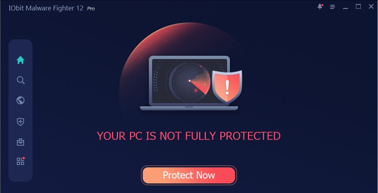The height and width of the screenshot is (193, 378).
Task: Maximize the Malware Fighter window
Action: point(358,7)
